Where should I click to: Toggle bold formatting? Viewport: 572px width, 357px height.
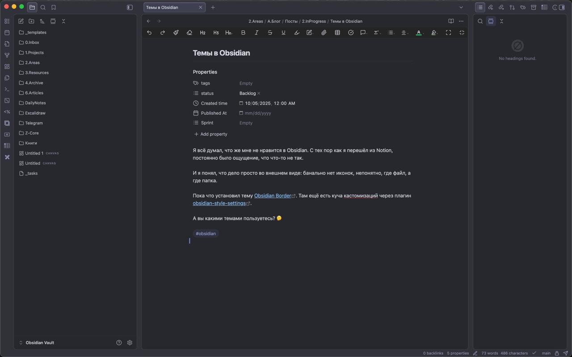pyautogui.click(x=243, y=33)
